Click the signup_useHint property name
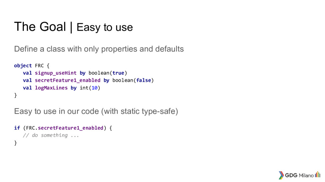Image resolution: width=325 pixels, height=182 pixels. 56,73
